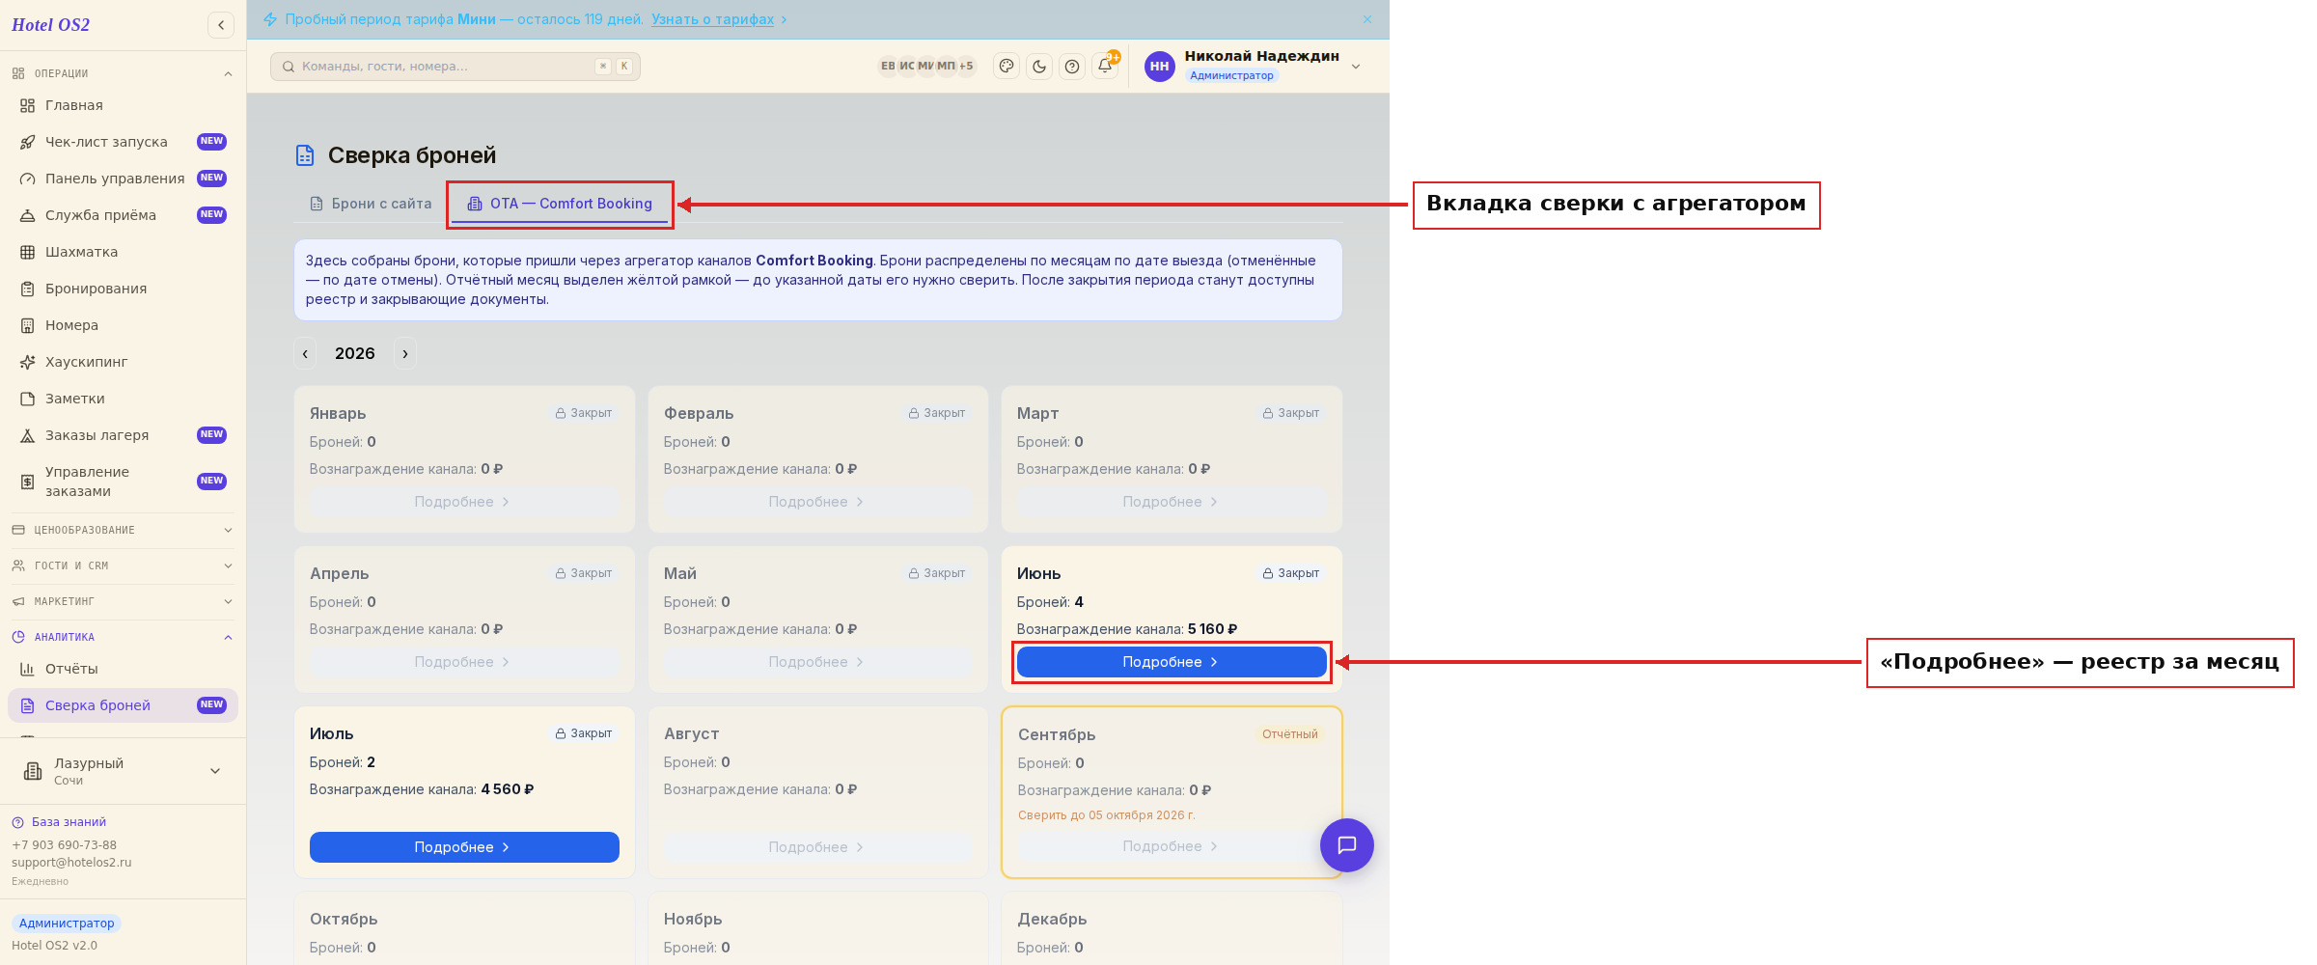Open Хаускипинг in the sidebar
The width and height of the screenshot is (2317, 965).
coord(123,362)
